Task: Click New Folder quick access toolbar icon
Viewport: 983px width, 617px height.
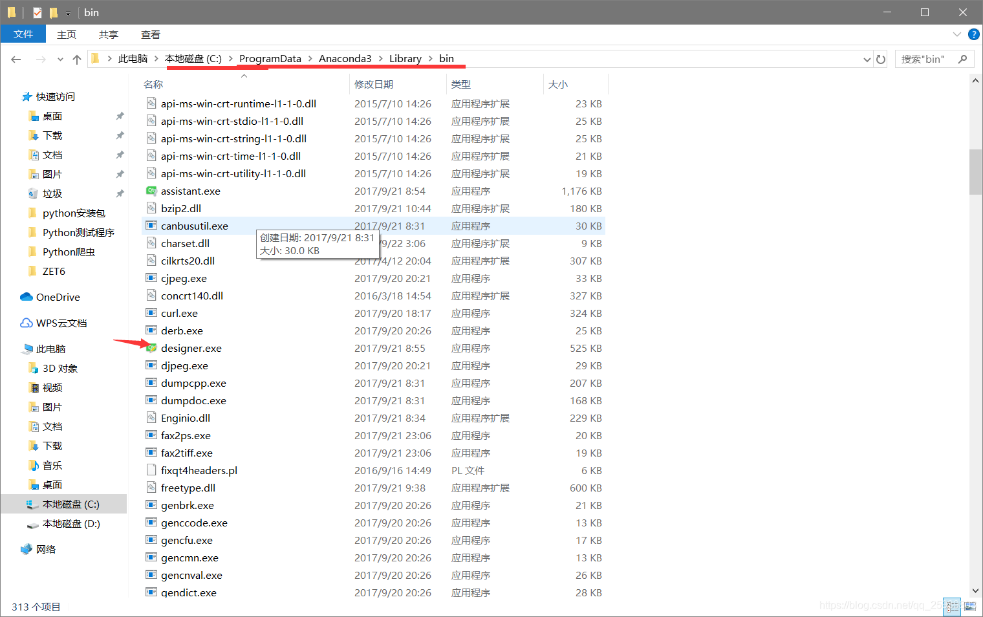Action: coord(54,12)
